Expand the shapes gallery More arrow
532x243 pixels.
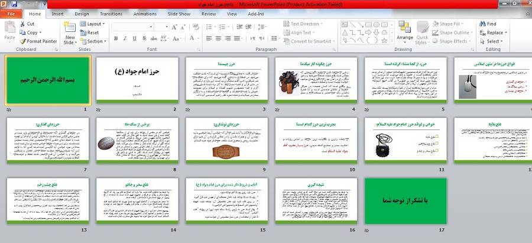pos(392,41)
